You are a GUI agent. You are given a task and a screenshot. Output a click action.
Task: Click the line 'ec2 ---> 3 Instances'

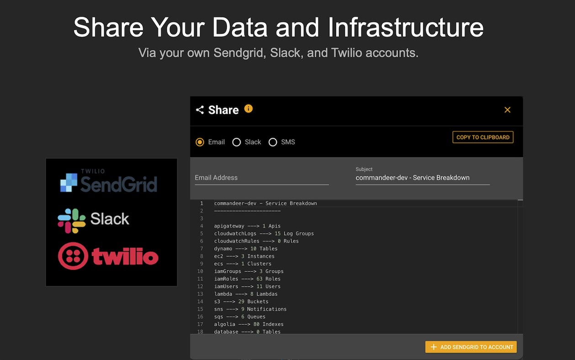click(244, 256)
